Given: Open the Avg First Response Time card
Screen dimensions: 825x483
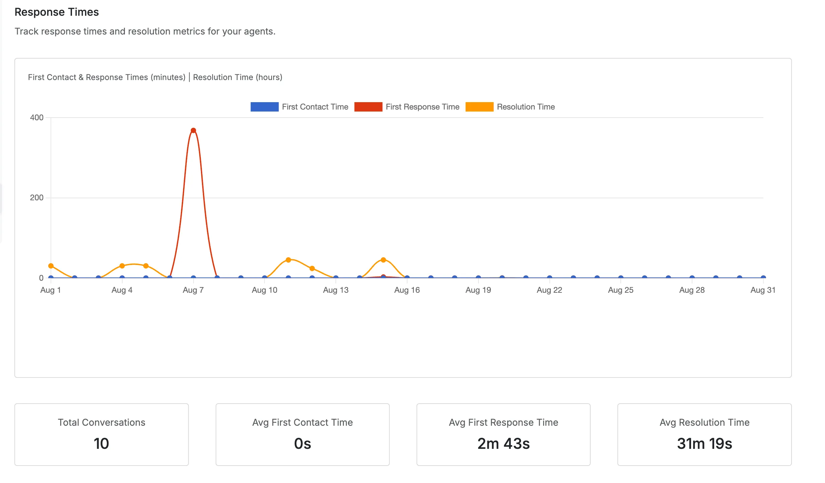Looking at the screenshot, I should tap(504, 434).
